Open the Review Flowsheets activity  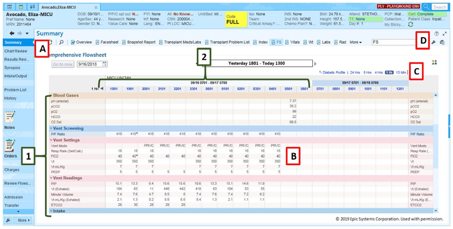click(18, 183)
